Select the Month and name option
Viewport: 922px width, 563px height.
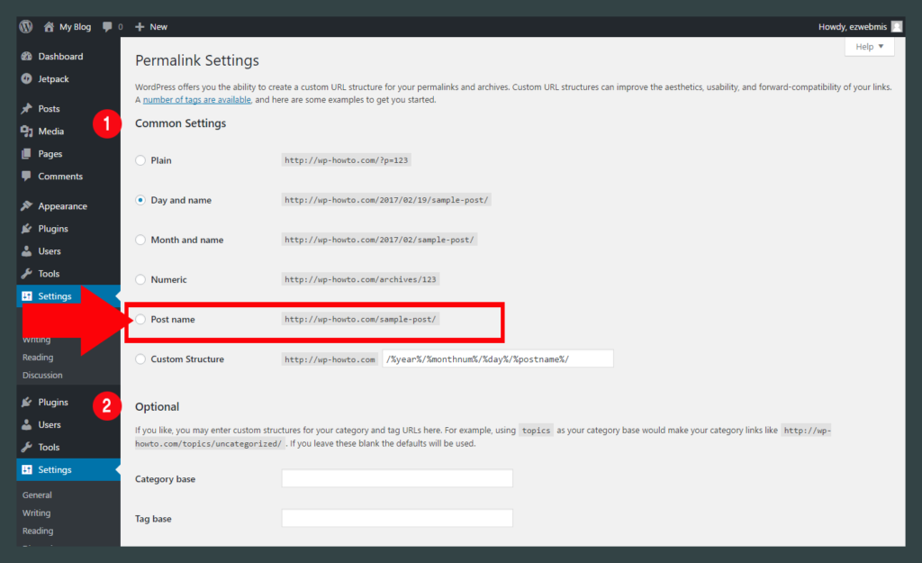pyautogui.click(x=140, y=241)
